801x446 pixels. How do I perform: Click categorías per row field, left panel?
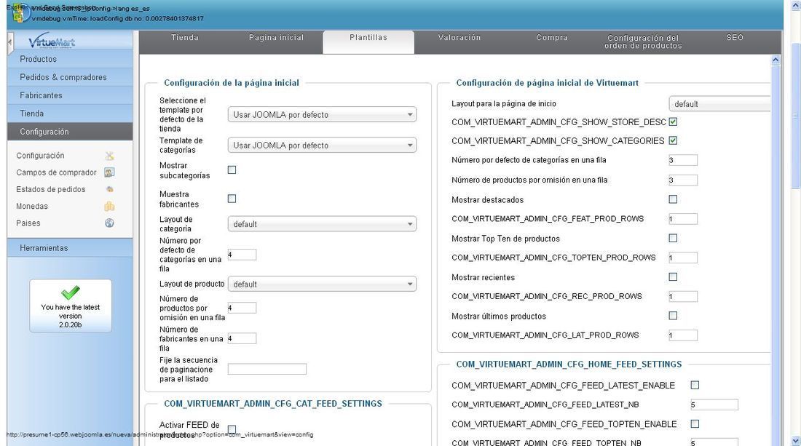pos(242,255)
